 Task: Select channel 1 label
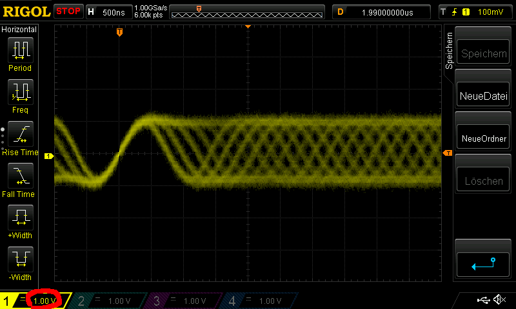(6, 301)
